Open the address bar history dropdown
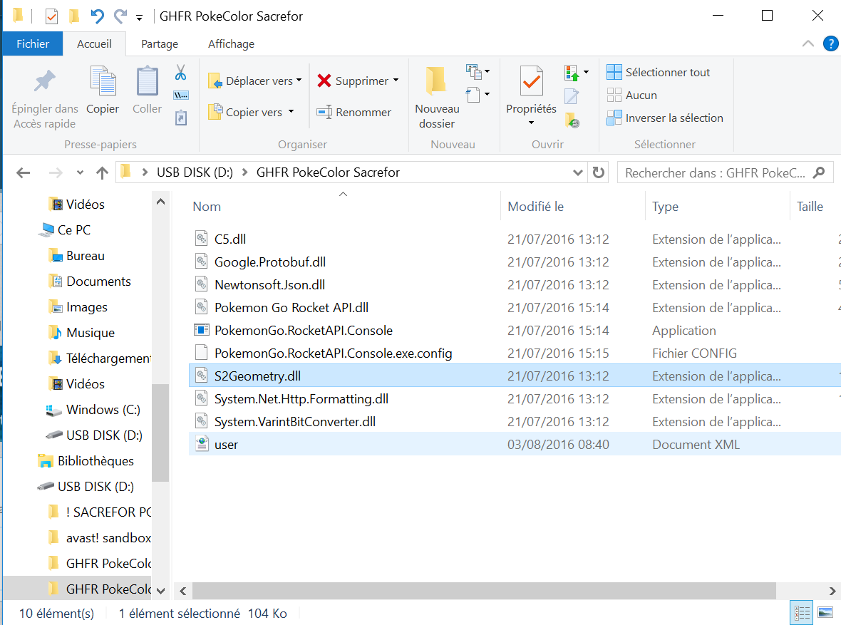 tap(577, 172)
